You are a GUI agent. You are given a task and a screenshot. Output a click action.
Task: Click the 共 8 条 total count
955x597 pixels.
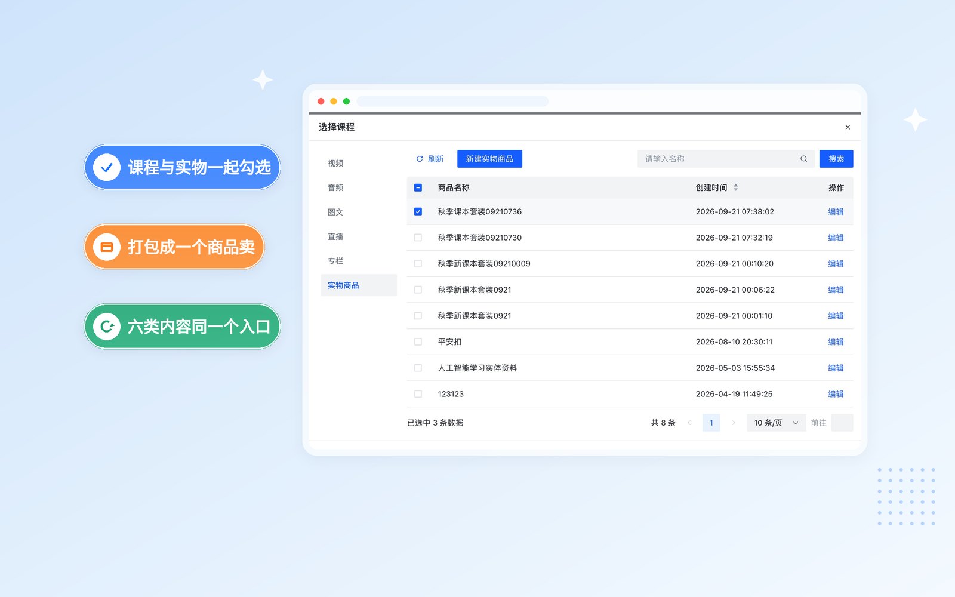[663, 423]
